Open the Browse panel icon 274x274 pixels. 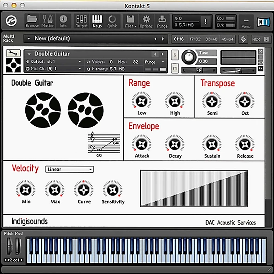(x=32, y=21)
